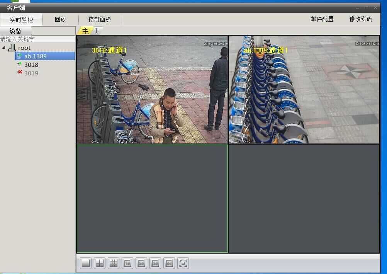The width and height of the screenshot is (387, 274).
Task: Select the empty bottom-right video pane
Action: point(304,199)
